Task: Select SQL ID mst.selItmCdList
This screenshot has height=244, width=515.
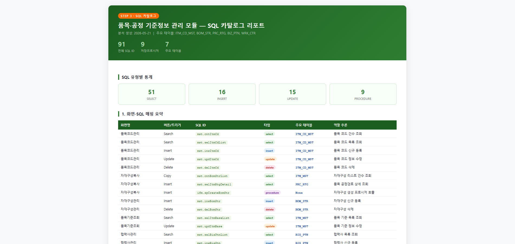Action: tap(211, 143)
